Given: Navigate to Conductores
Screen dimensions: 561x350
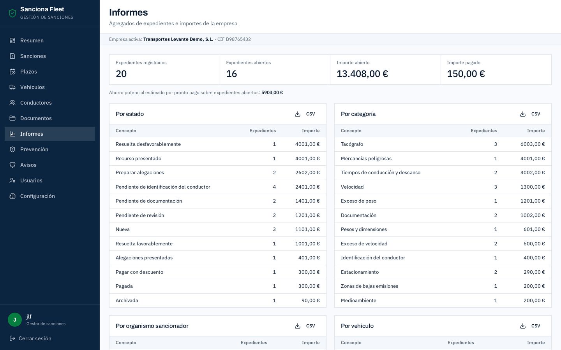Looking at the screenshot, I should (x=50, y=103).
